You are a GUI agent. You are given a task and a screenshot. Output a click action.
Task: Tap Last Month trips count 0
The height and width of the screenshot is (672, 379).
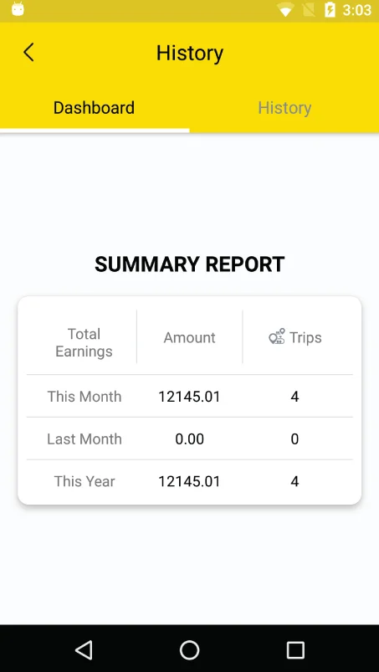tap(294, 439)
